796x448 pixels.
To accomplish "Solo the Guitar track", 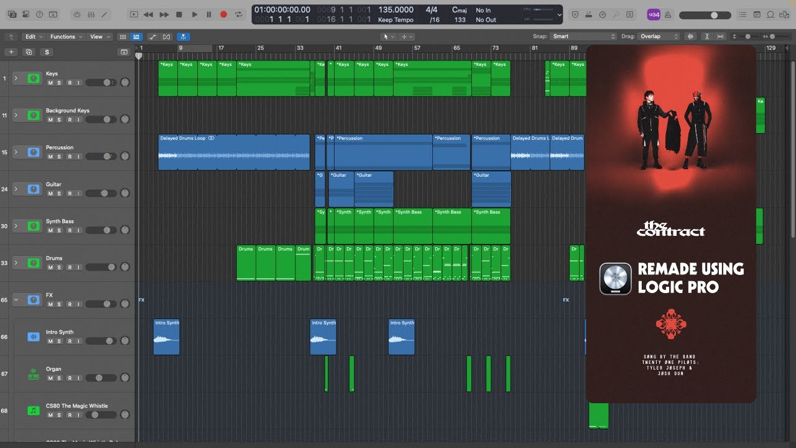I will tap(60, 194).
